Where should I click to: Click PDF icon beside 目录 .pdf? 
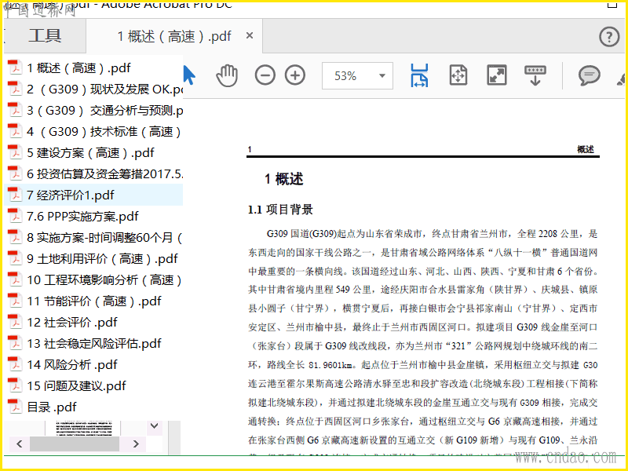pos(15,407)
